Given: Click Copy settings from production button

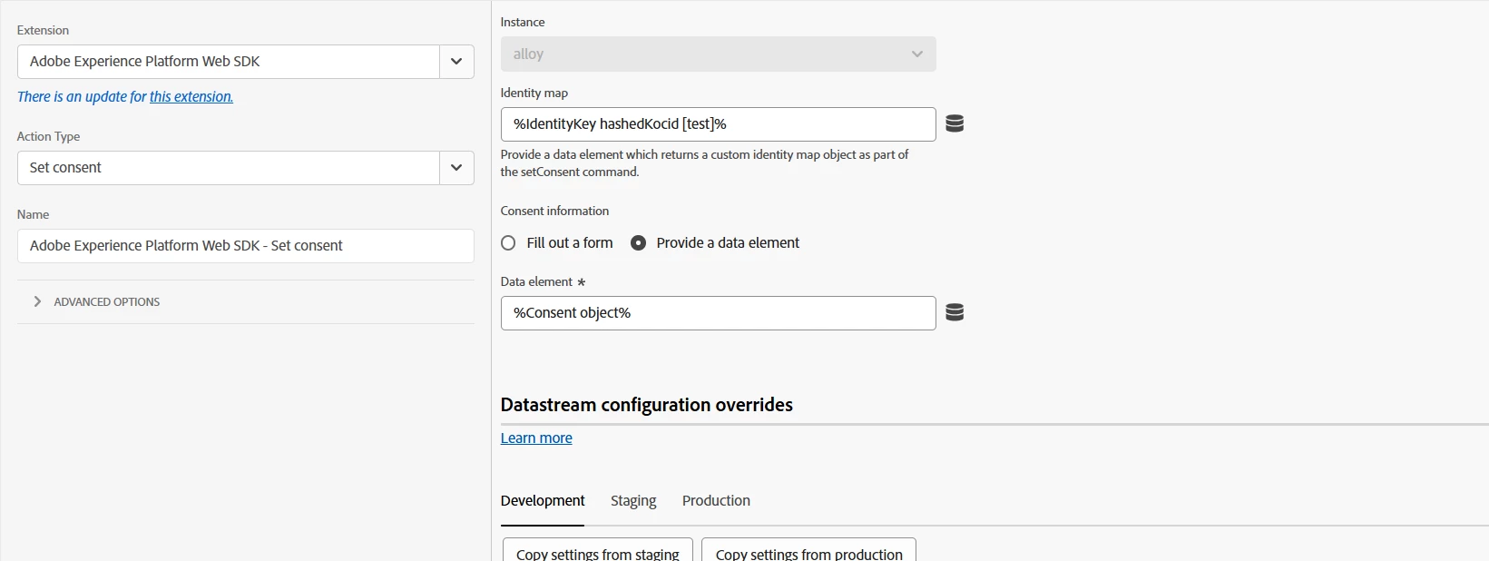Looking at the screenshot, I should [808, 551].
